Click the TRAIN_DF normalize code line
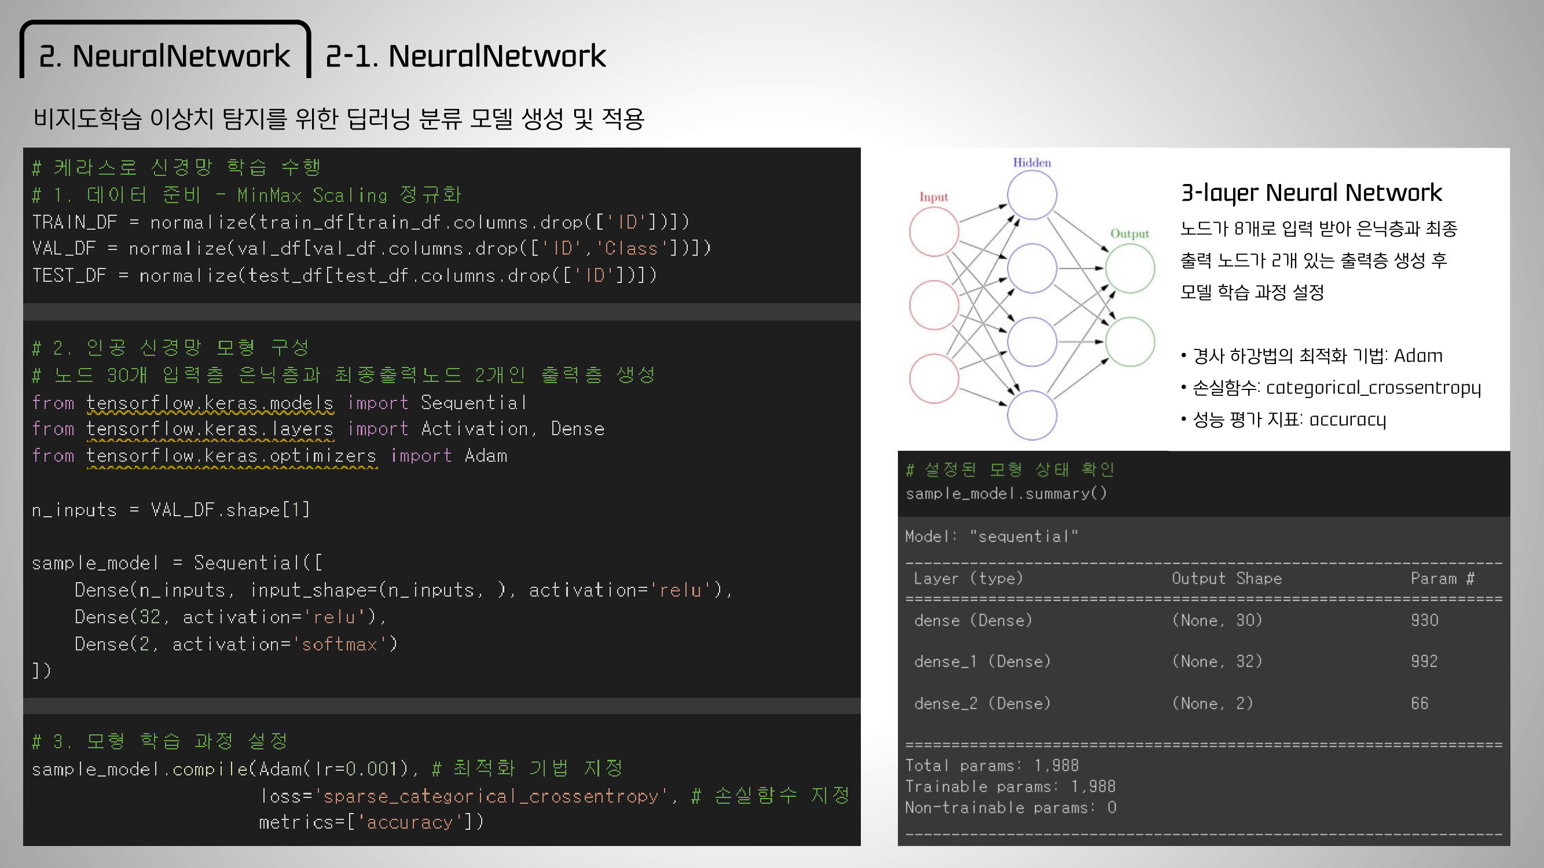Image resolution: width=1544 pixels, height=868 pixels. tap(361, 222)
